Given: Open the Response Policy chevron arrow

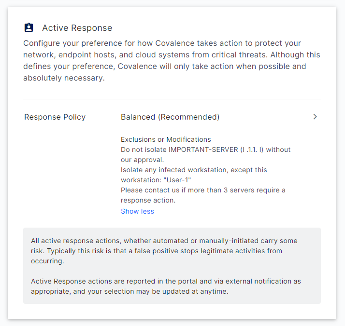Looking at the screenshot, I should click(315, 117).
